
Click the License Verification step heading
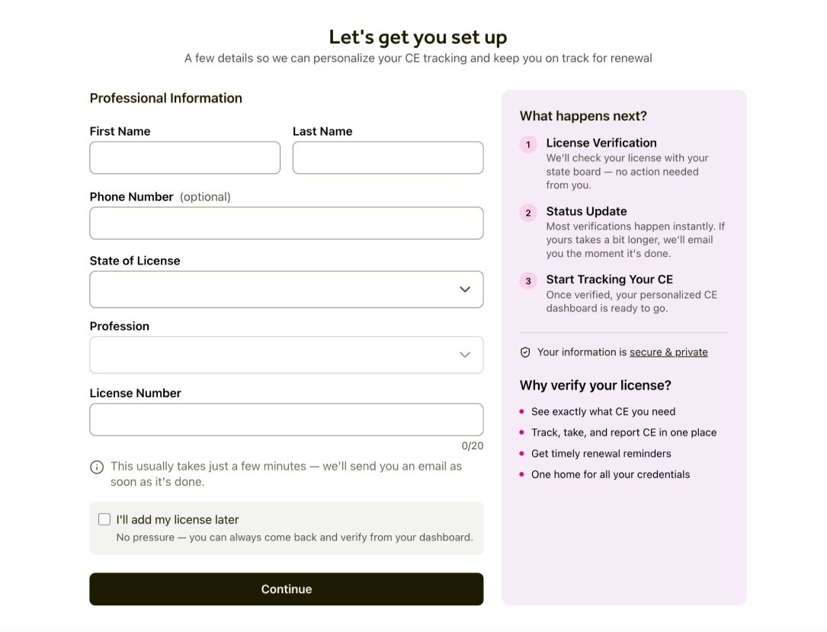point(601,143)
